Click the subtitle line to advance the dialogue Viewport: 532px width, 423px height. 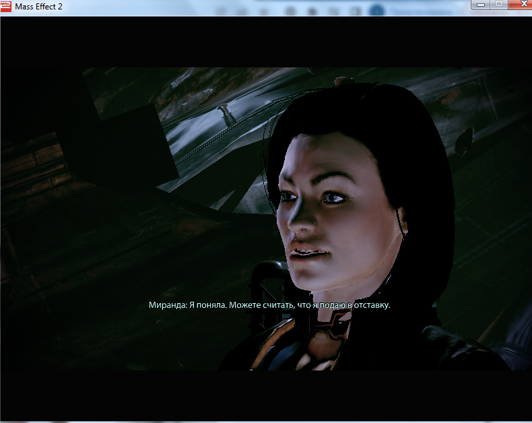(x=269, y=305)
